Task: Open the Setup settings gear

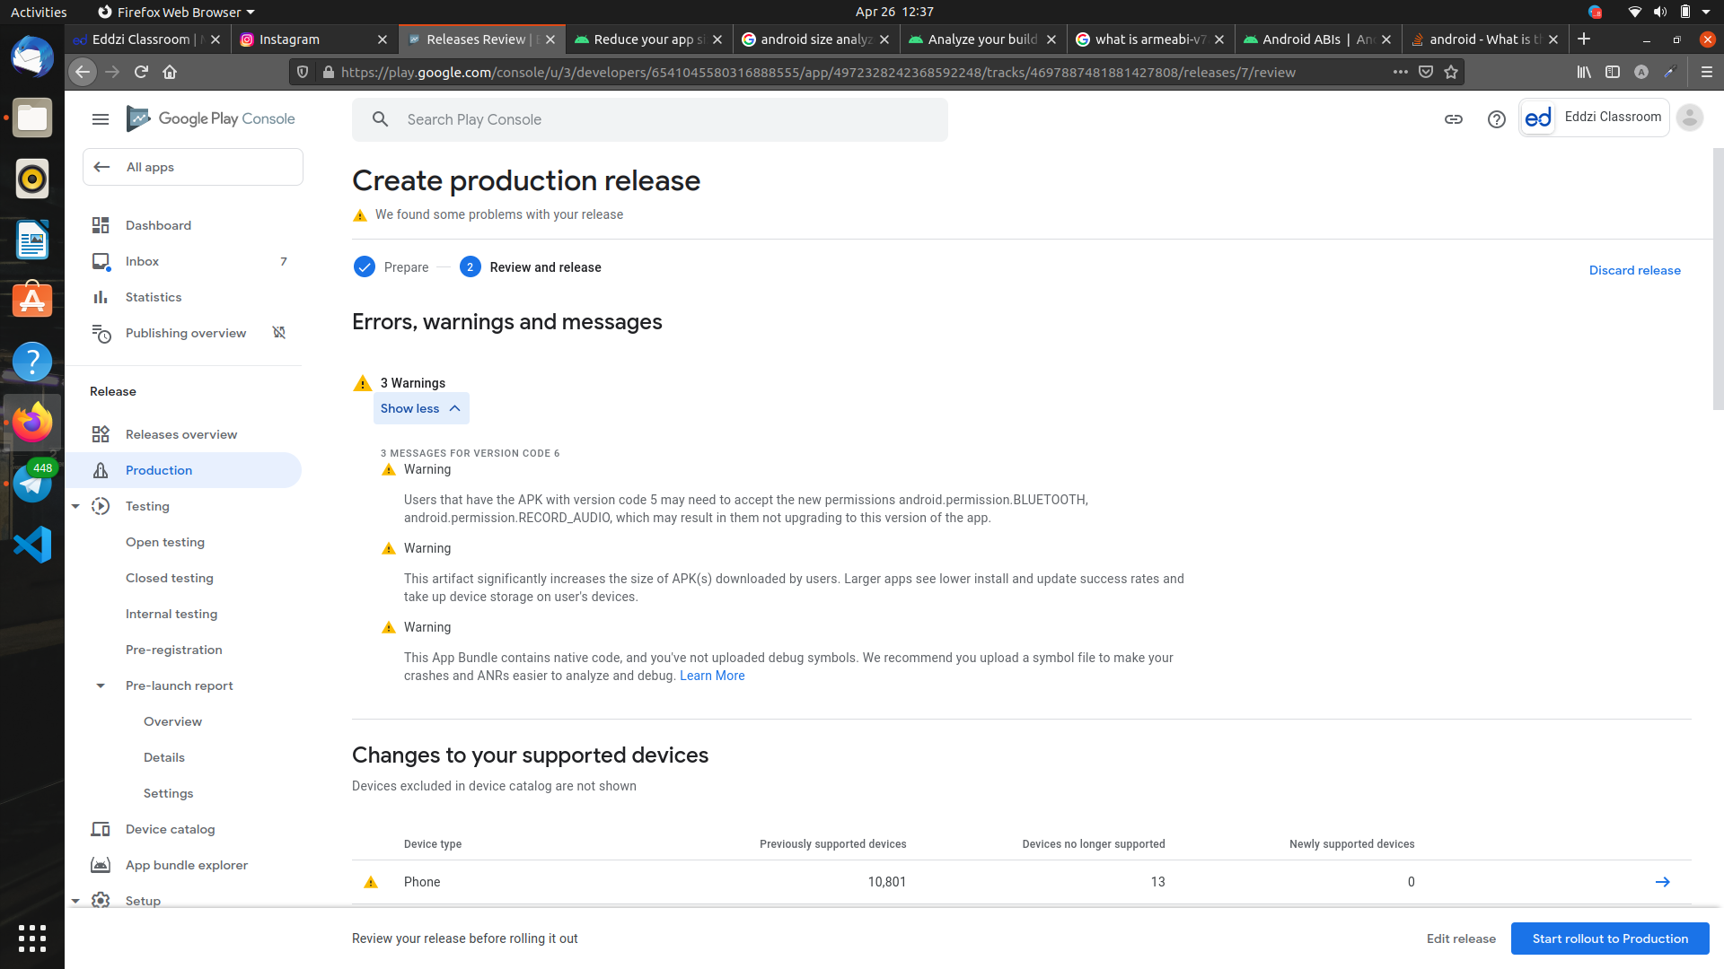Action: point(100,901)
